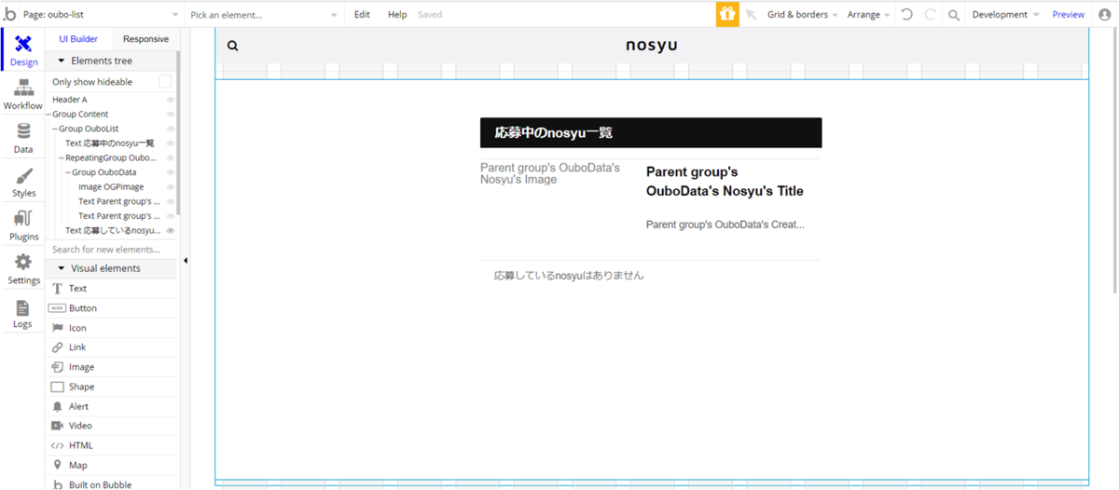Collapse the left panel with the arrow handle

point(185,261)
